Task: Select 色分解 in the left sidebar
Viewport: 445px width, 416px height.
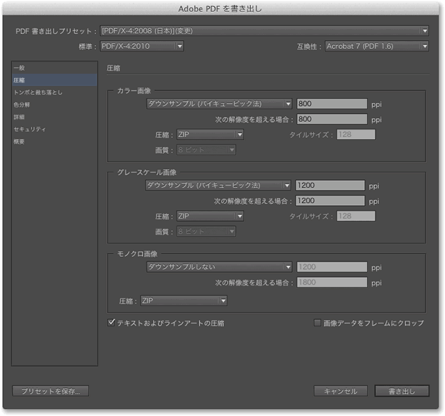Action: [x=22, y=105]
